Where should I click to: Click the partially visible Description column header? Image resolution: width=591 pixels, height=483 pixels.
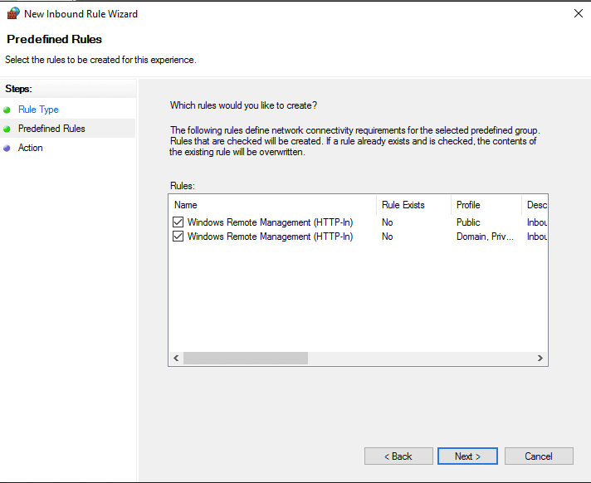pyautogui.click(x=535, y=205)
